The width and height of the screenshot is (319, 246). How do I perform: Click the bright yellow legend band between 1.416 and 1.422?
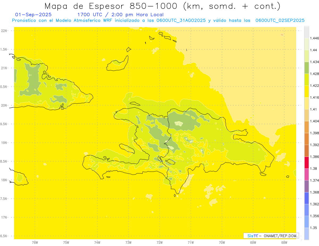307,92
